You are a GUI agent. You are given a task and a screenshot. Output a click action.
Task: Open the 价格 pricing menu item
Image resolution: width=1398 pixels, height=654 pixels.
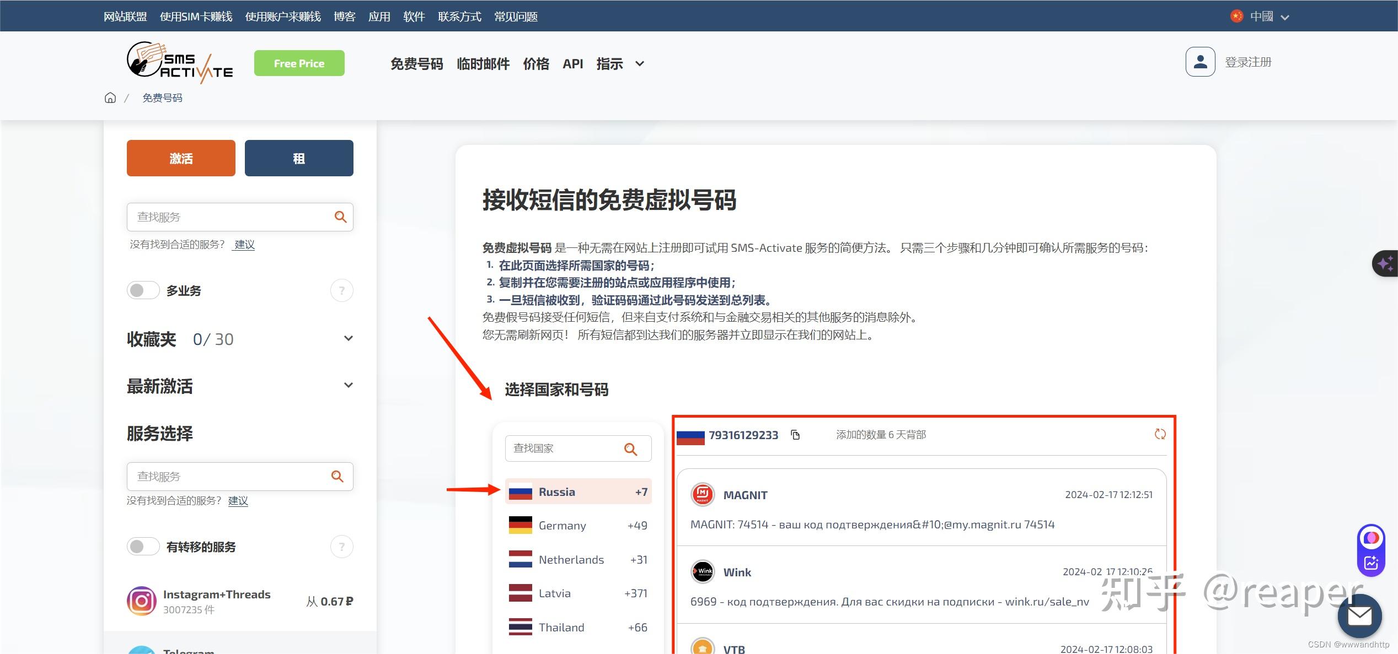(x=535, y=64)
